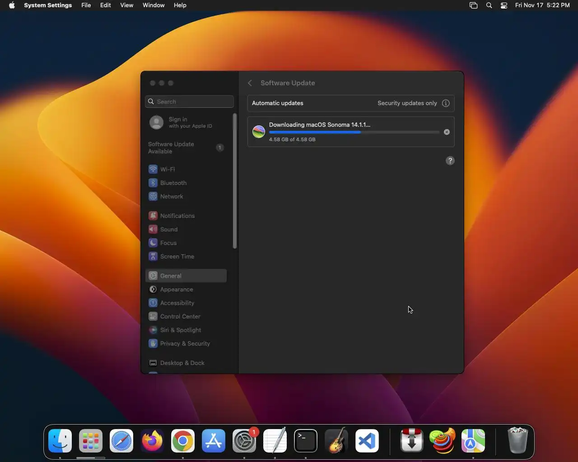The width and height of the screenshot is (578, 462).
Task: Open TextEdit from the Dock
Action: pos(275,441)
